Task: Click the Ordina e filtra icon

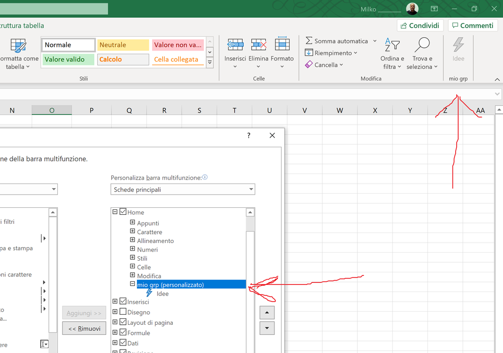Action: point(392,45)
